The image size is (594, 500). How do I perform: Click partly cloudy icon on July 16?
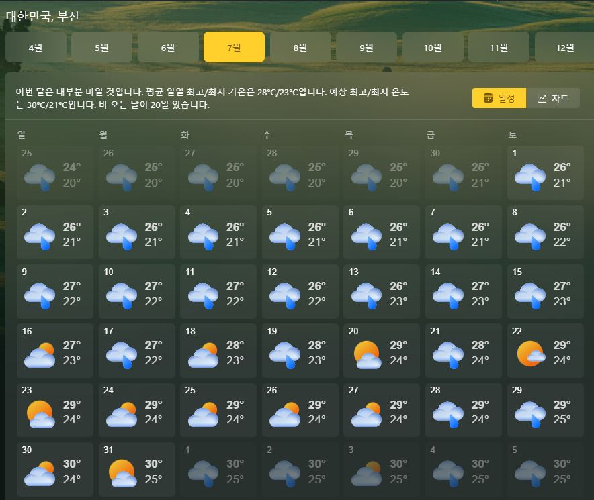coord(40,355)
